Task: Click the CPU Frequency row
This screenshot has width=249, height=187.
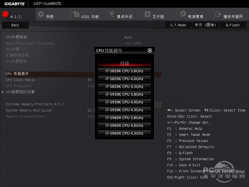Action: [x=50, y=86]
